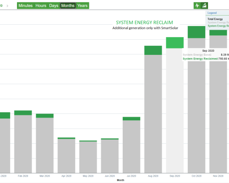The image size is (229, 183).
Task: Select the Days time range
Action: click(x=54, y=5)
